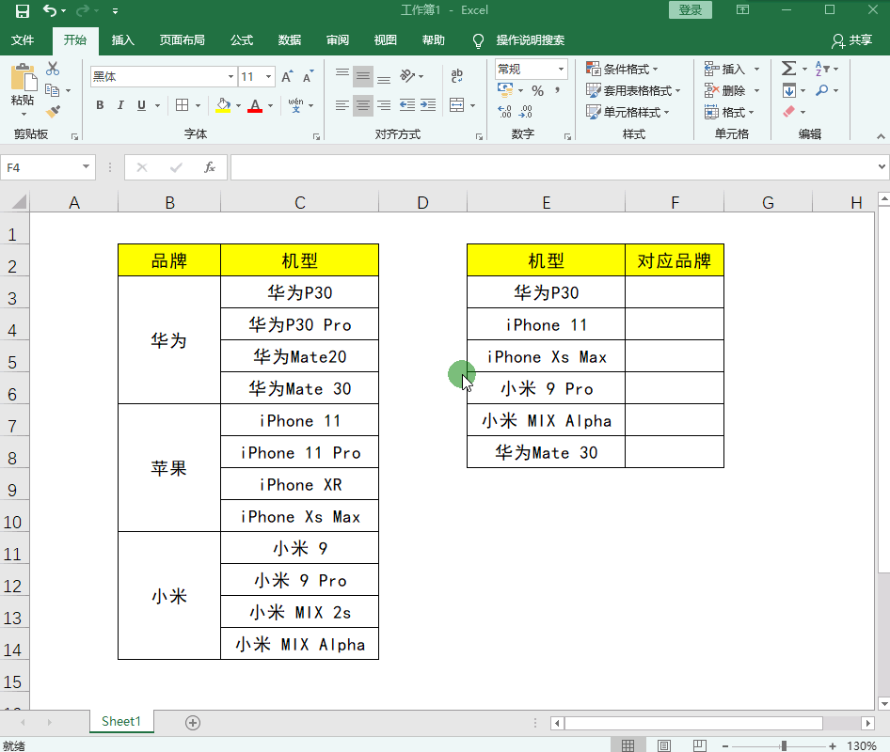Select the Sheet1 worksheet tab

(x=121, y=721)
